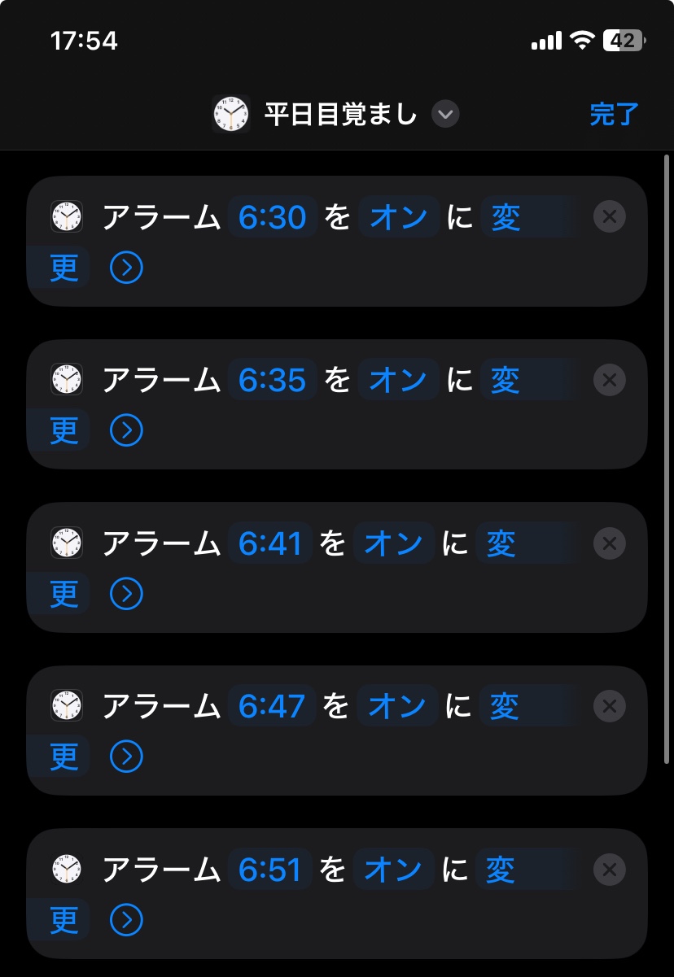This screenshot has width=674, height=977.
Task: Toggle the オン state of the 6:30 alarm
Action: tap(398, 217)
